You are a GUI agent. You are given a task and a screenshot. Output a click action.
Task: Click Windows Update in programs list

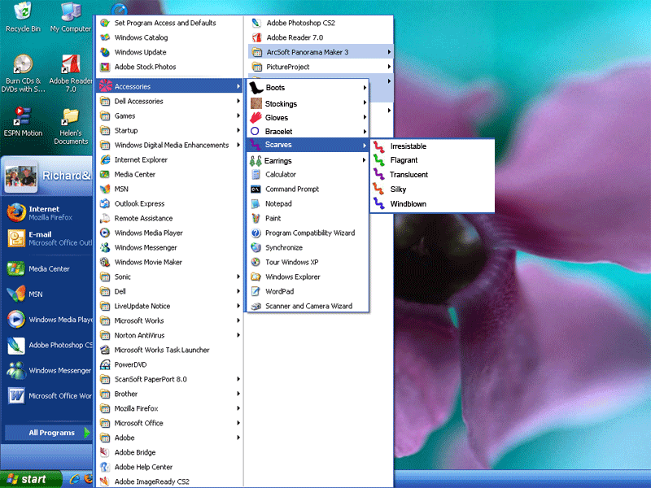pos(169,52)
